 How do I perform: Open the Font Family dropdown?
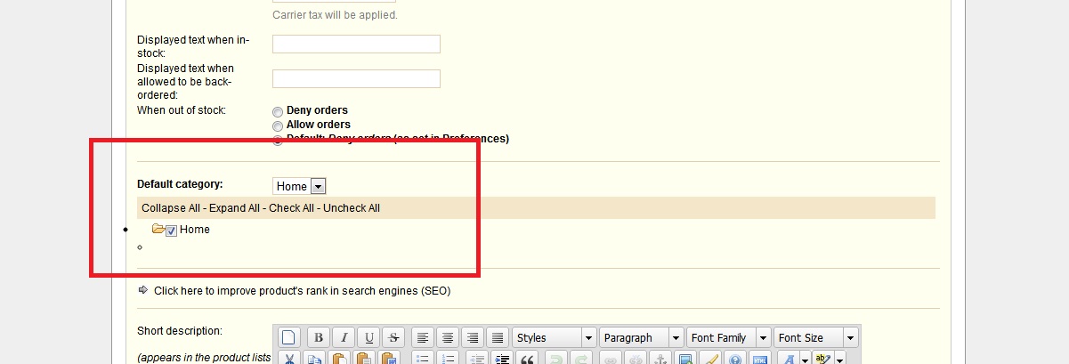click(x=728, y=338)
